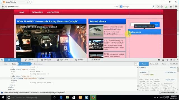Select body in the breadcrumb bar
This screenshot has width=179, height=100.
point(14,64)
